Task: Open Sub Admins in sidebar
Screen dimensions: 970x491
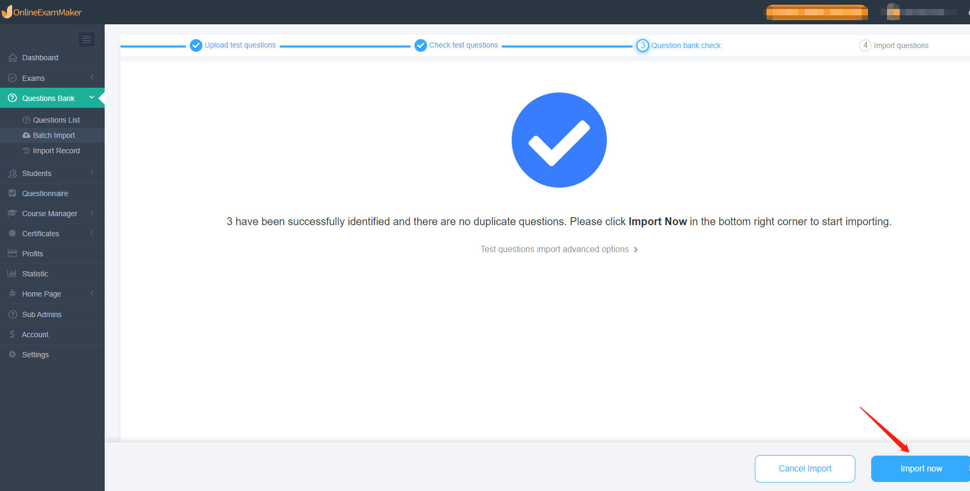Action: [52, 314]
